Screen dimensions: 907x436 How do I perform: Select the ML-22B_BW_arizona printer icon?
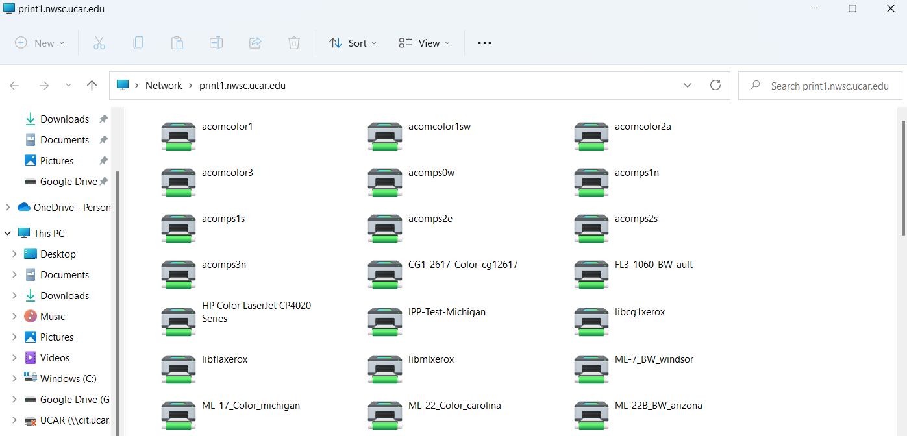pyautogui.click(x=591, y=415)
